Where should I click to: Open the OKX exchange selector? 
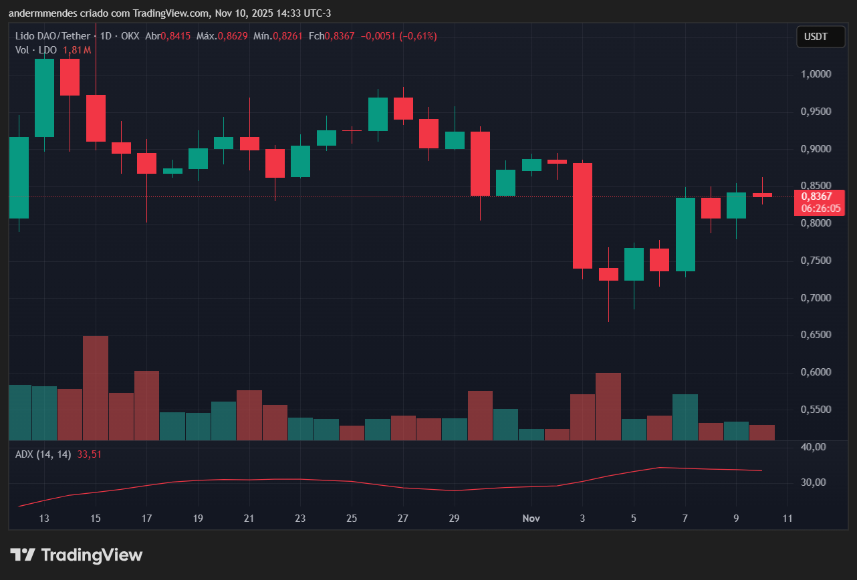(x=130, y=36)
